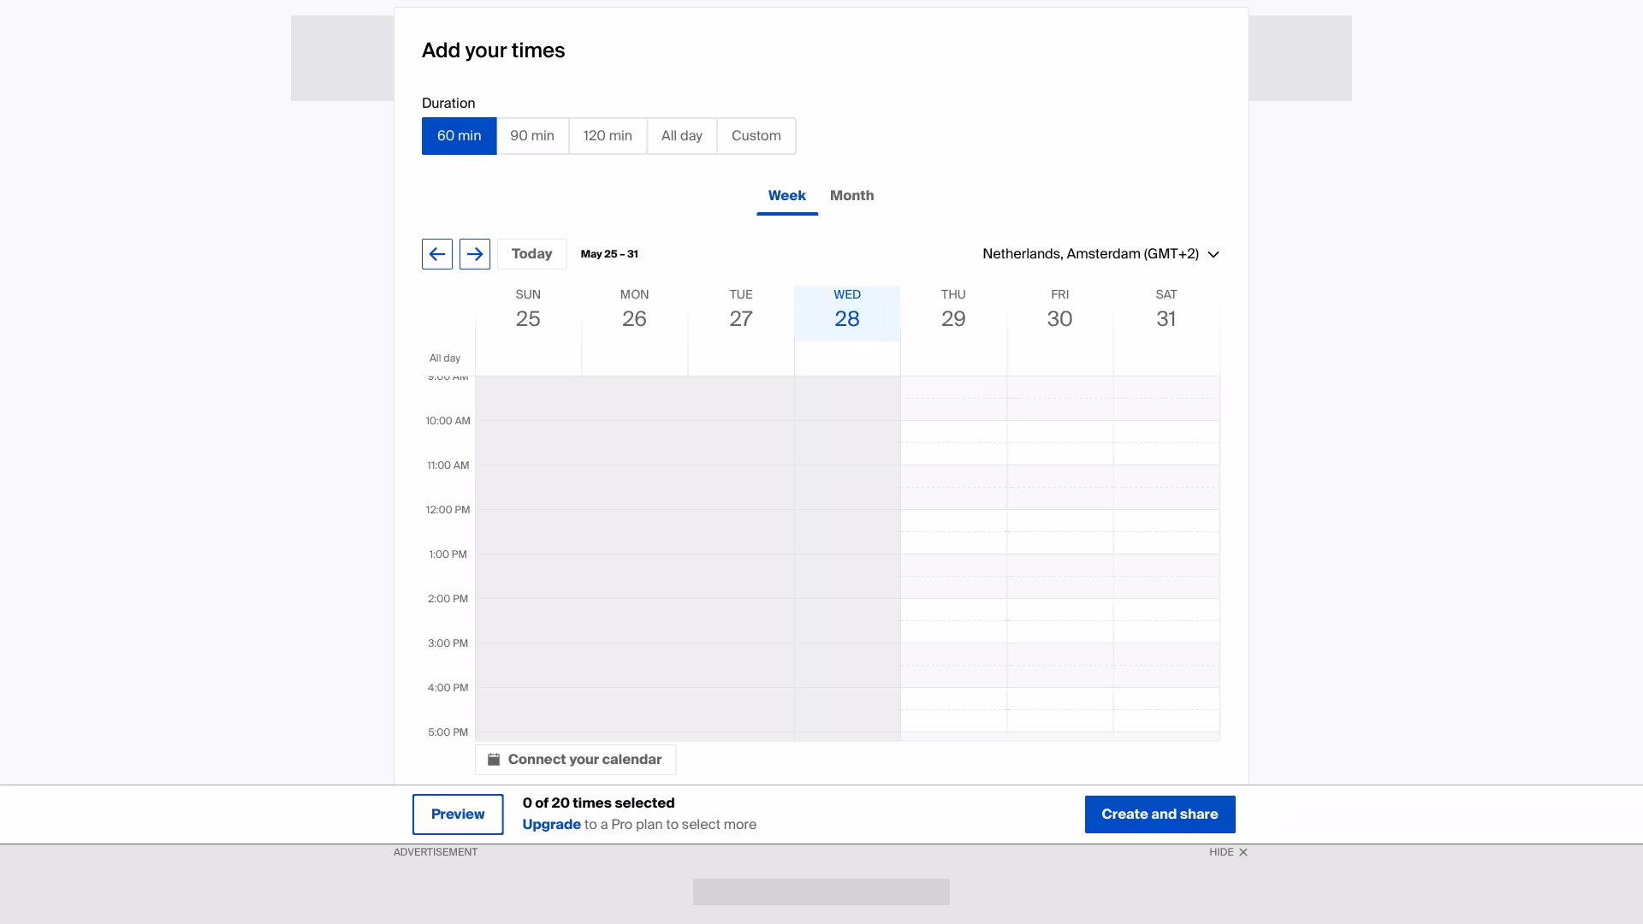Click the Today button
This screenshot has width=1643, height=924.
click(531, 254)
